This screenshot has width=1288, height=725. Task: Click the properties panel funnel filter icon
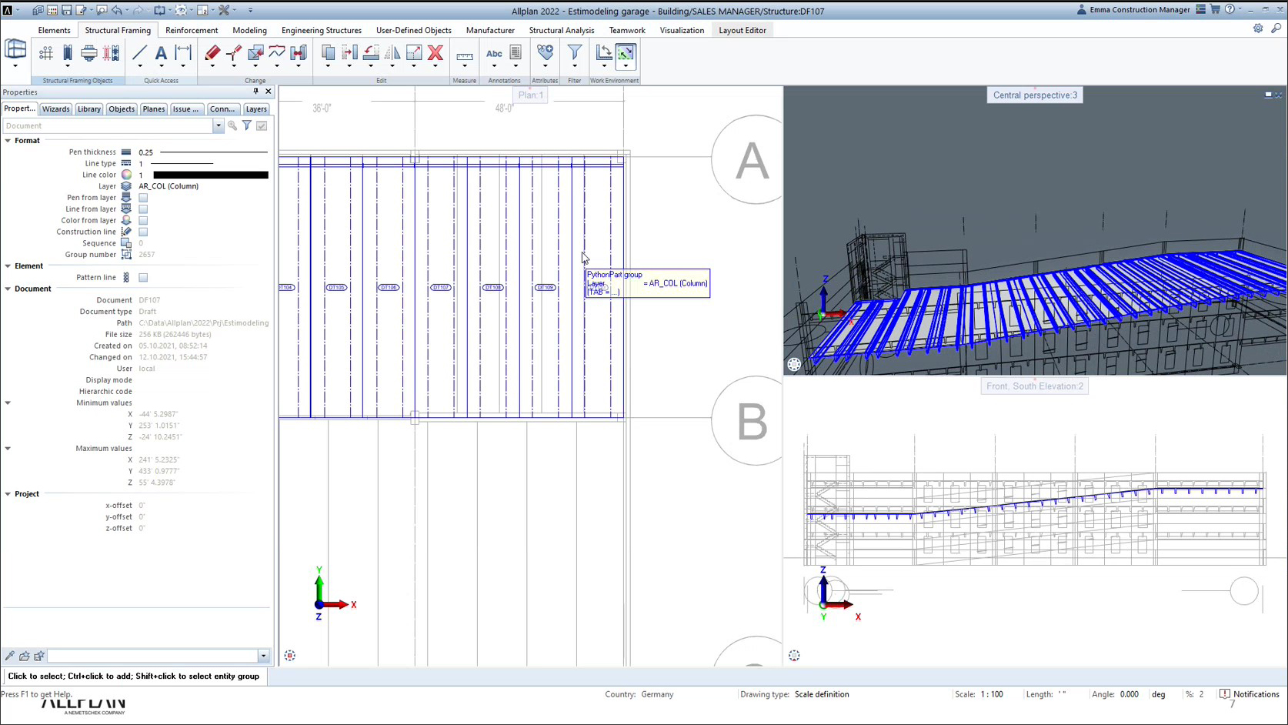pyautogui.click(x=247, y=125)
